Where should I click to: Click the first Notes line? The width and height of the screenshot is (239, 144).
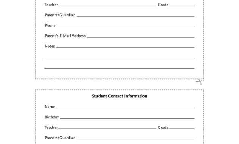[x=125, y=47]
